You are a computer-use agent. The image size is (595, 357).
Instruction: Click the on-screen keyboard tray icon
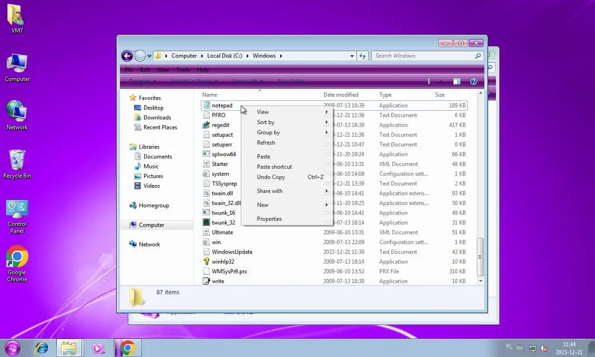point(520,348)
